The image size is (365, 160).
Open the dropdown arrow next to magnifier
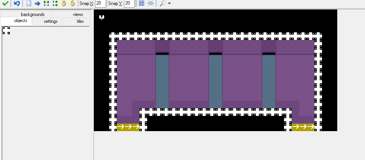pos(169,3)
